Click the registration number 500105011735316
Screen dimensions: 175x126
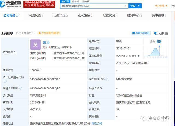128,56
